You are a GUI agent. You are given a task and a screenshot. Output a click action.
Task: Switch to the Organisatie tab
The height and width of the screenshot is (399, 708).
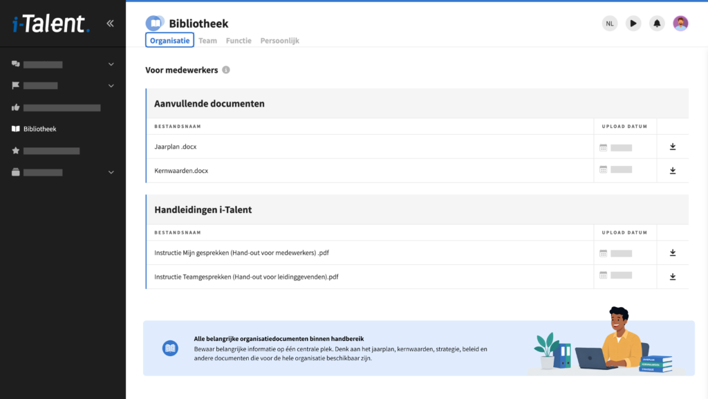pyautogui.click(x=170, y=40)
